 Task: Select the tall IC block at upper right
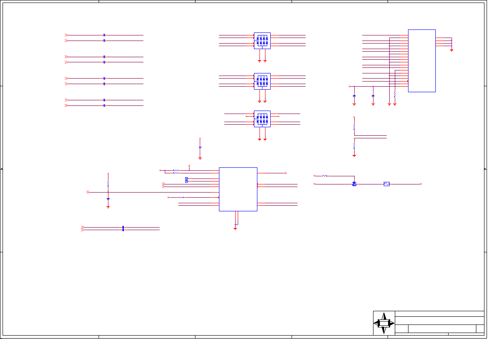[422, 61]
